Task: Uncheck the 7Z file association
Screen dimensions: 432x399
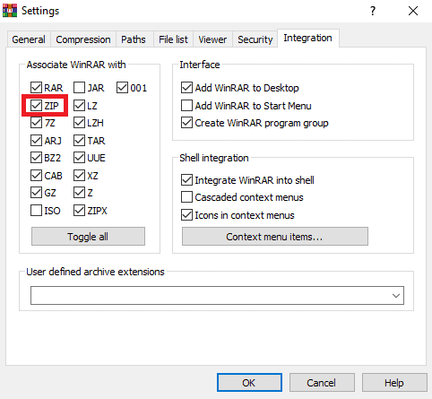Action: point(36,123)
